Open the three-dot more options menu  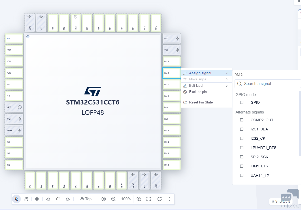pos(169,199)
